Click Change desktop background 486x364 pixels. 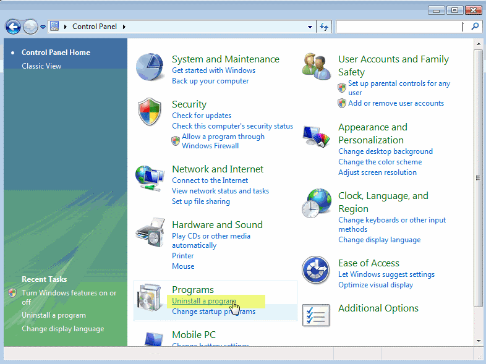(385, 151)
